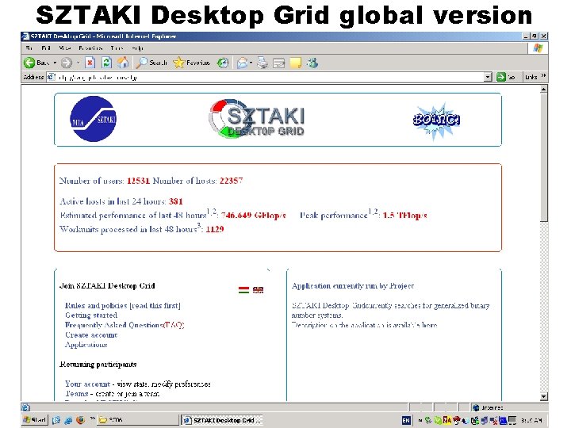Image resolution: width=571 pixels, height=428 pixels.
Task: Click the vertical scrollbar up arrow
Action: pyautogui.click(x=544, y=89)
